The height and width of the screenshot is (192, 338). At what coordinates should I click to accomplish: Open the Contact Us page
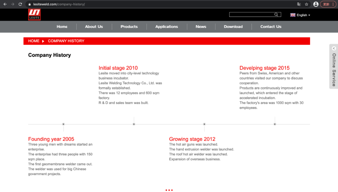[271, 27]
